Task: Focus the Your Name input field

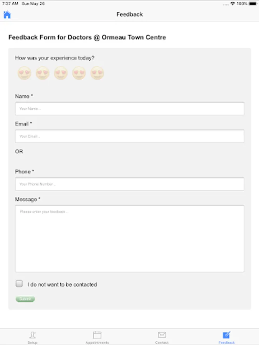Action: click(129, 108)
